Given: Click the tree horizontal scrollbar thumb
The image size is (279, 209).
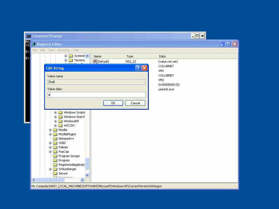Looking at the screenshot, I should (x=50, y=180).
